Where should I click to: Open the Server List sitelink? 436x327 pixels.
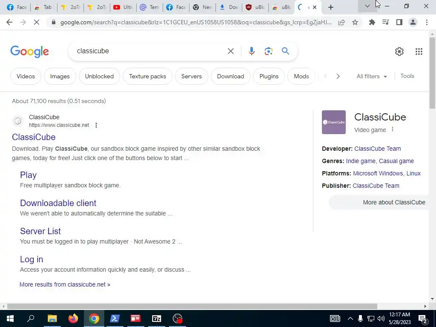(x=40, y=231)
